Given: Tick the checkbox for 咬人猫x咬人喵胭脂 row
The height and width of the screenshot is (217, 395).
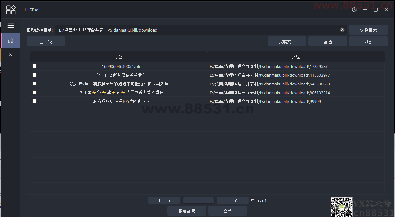Looking at the screenshot, I should pos(35,84).
